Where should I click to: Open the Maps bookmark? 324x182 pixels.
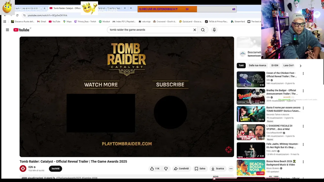pyautogui.click(x=67, y=21)
